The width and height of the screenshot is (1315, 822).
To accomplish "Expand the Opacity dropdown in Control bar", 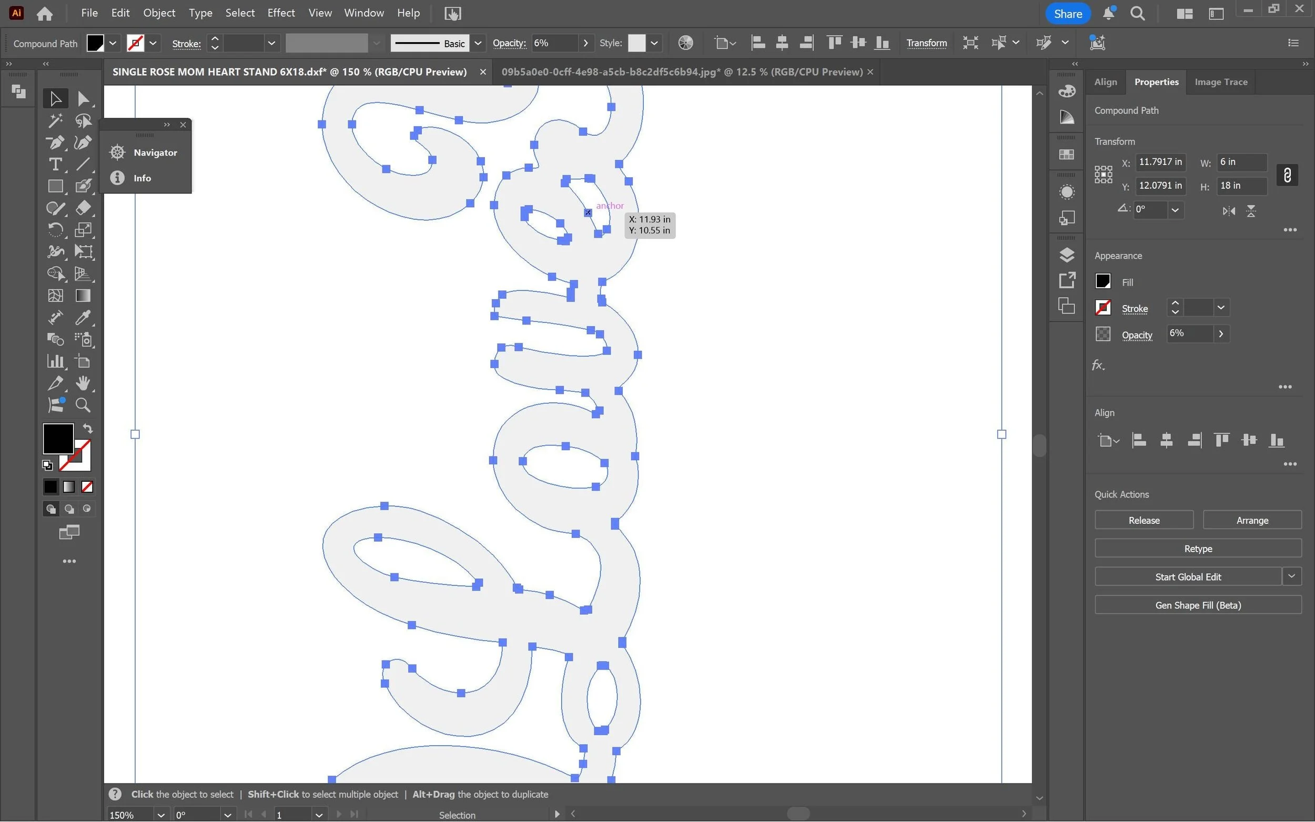I will click(x=585, y=43).
